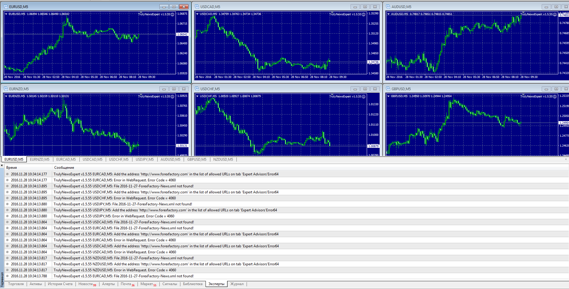Click the USDCAD,M5 chart window icon
This screenshot has height=289, width=569.
point(197,7)
